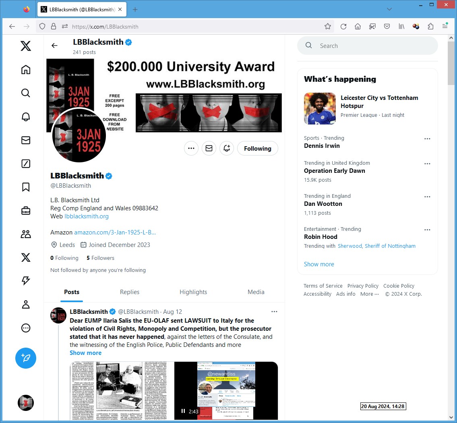Toggle post notifications bell for LBBlacksmith
The height and width of the screenshot is (423, 457).
tap(227, 148)
